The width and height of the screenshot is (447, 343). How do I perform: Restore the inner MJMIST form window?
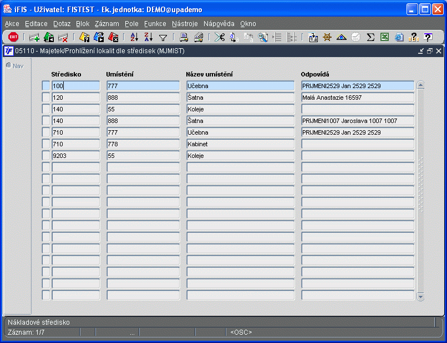tap(430, 51)
